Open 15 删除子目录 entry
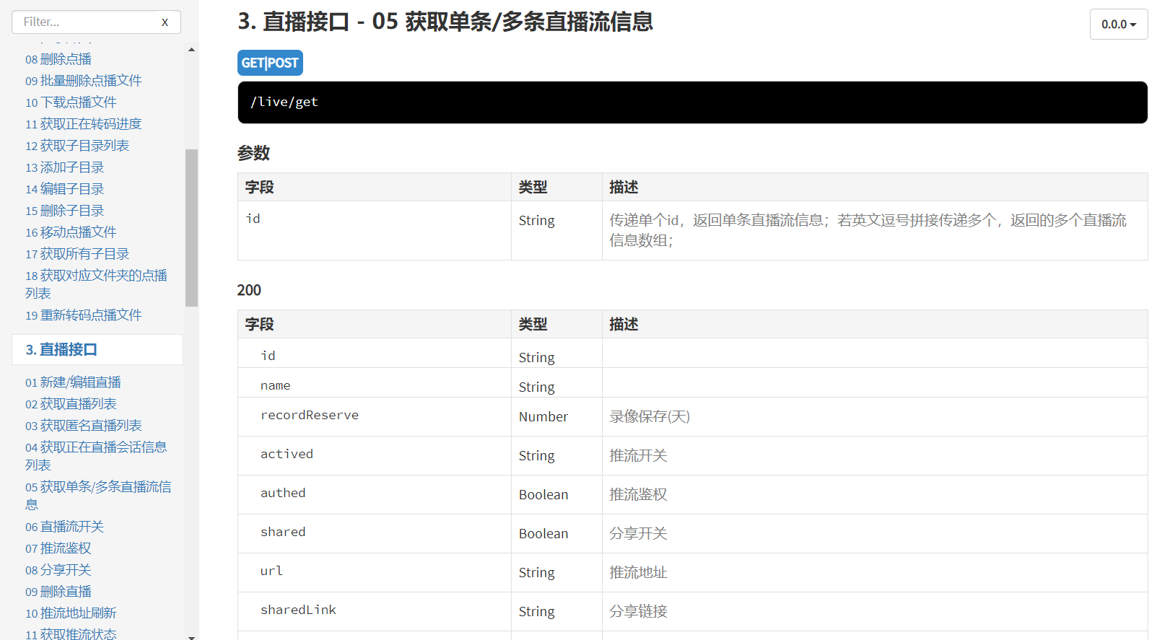The height and width of the screenshot is (640, 1162). 64,211
